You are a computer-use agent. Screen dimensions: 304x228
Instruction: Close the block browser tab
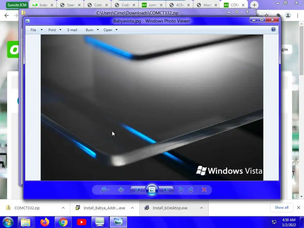[x=216, y=5]
